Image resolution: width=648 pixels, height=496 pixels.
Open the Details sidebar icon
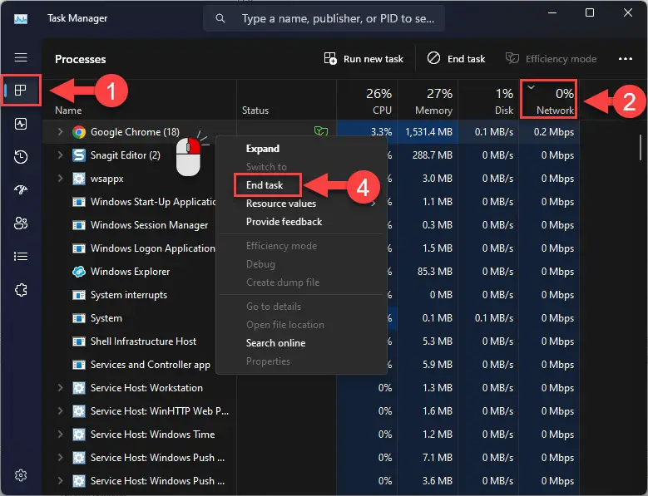click(x=21, y=257)
